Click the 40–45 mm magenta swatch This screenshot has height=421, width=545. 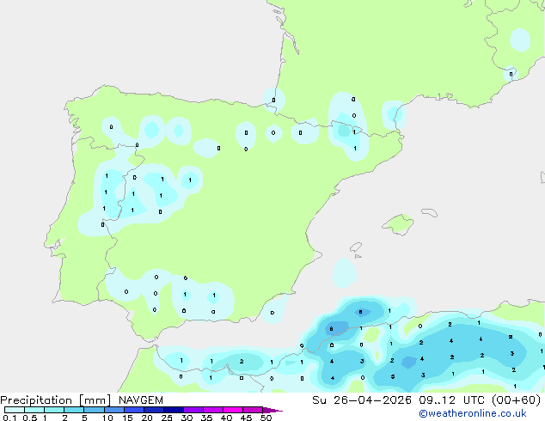[x=233, y=410]
